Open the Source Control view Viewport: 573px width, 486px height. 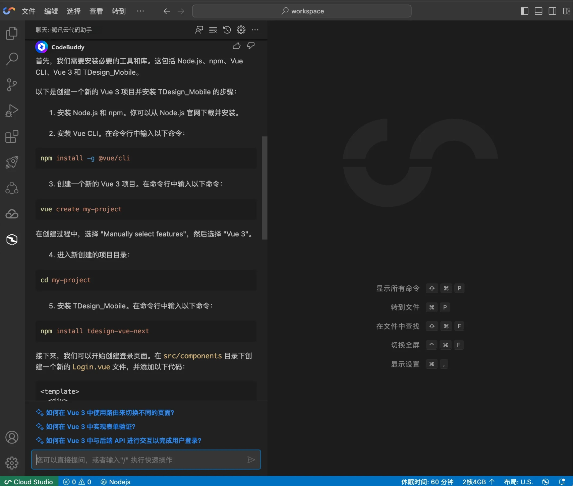click(x=12, y=85)
